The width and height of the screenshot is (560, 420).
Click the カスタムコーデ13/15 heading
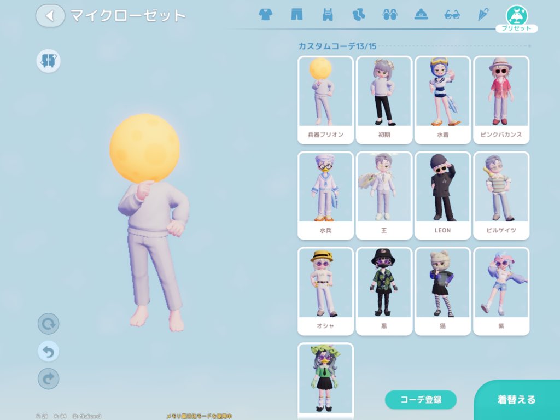click(x=337, y=46)
